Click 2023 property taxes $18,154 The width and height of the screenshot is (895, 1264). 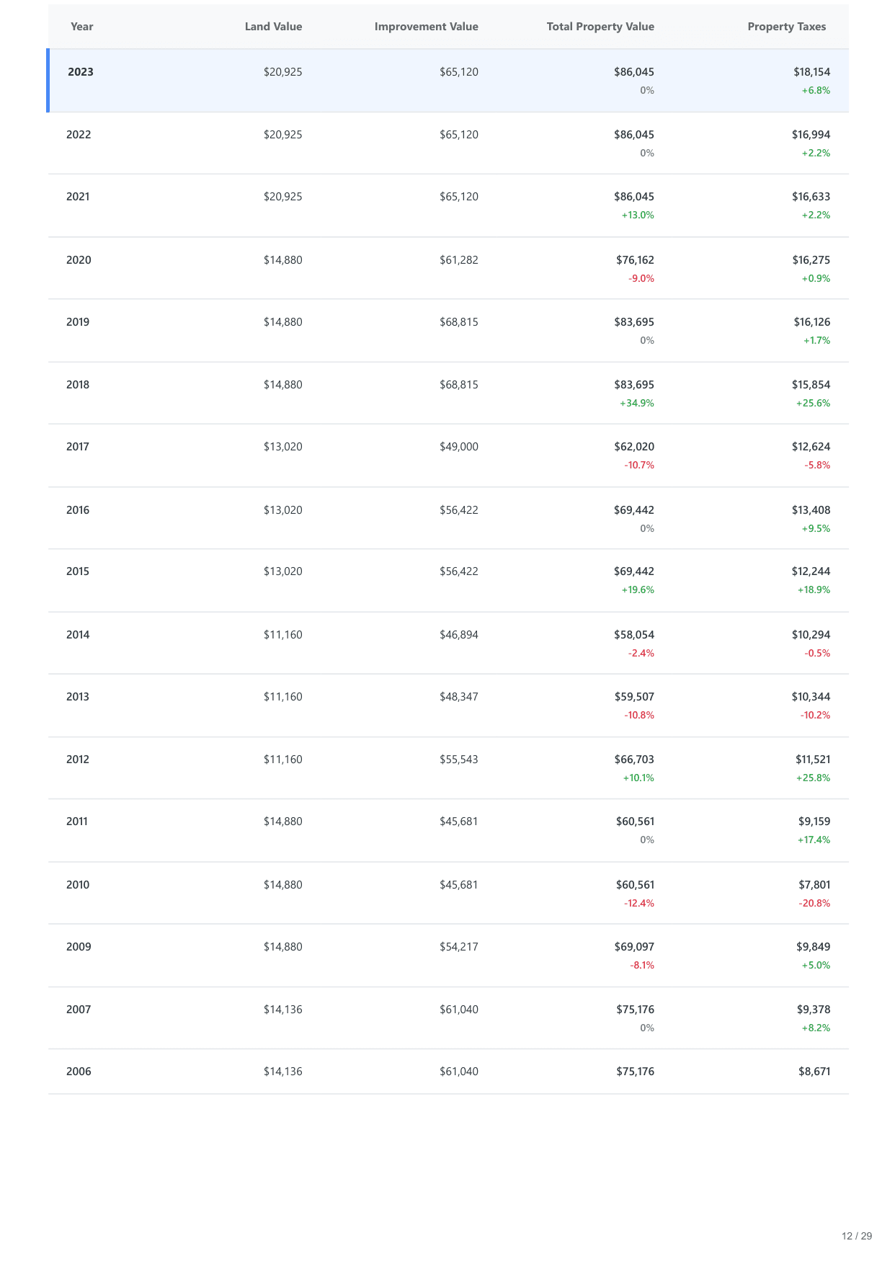(x=811, y=72)
